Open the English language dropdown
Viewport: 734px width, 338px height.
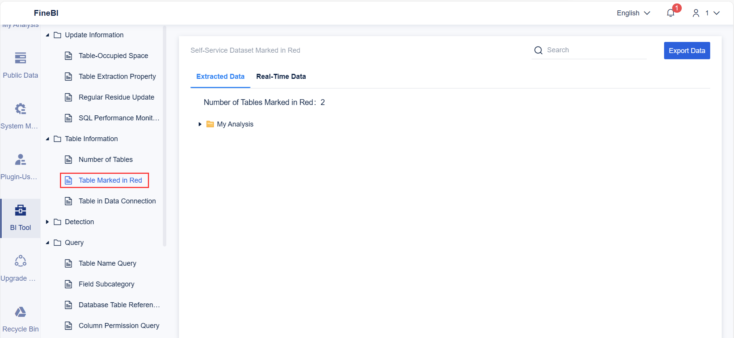point(633,13)
